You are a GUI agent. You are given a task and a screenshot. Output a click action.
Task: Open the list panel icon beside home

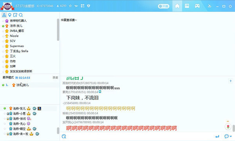(187, 6)
